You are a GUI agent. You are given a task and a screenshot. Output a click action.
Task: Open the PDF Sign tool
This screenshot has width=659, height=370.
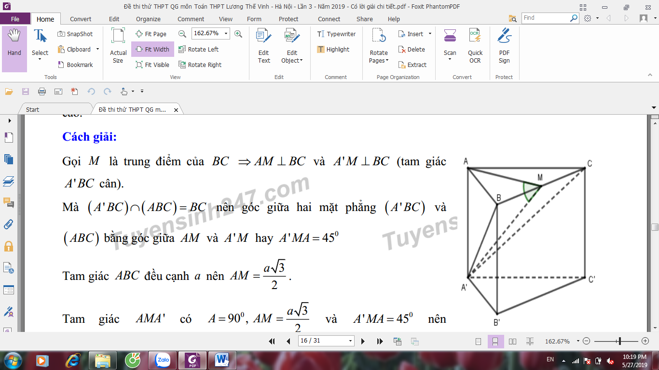[504, 46]
